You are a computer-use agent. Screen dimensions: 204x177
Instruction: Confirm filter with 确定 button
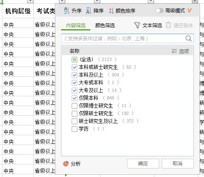pyautogui.click(x=143, y=164)
